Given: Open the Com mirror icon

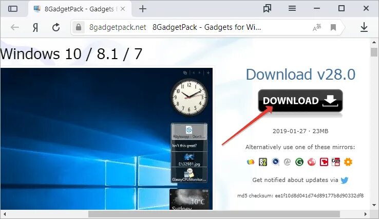Looking at the screenshot, I should (336, 162).
